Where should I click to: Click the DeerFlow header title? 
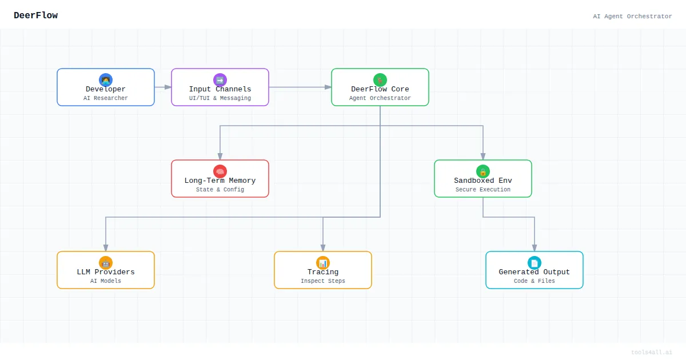coord(35,15)
